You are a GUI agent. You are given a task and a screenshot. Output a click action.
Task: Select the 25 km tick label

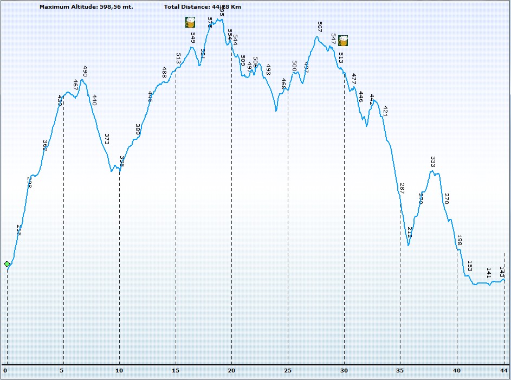pyautogui.click(x=288, y=371)
